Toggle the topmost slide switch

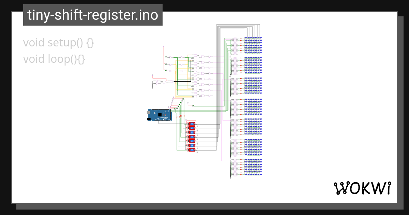[x=192, y=124]
